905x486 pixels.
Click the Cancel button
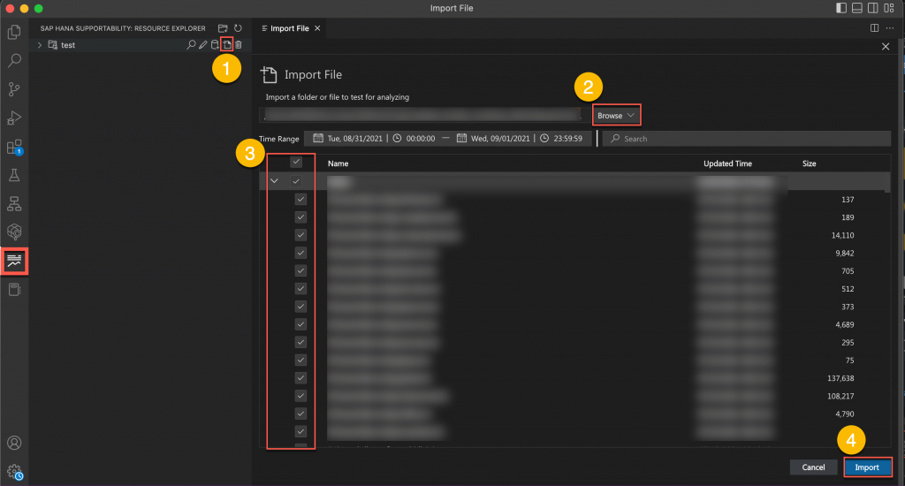[813, 467]
